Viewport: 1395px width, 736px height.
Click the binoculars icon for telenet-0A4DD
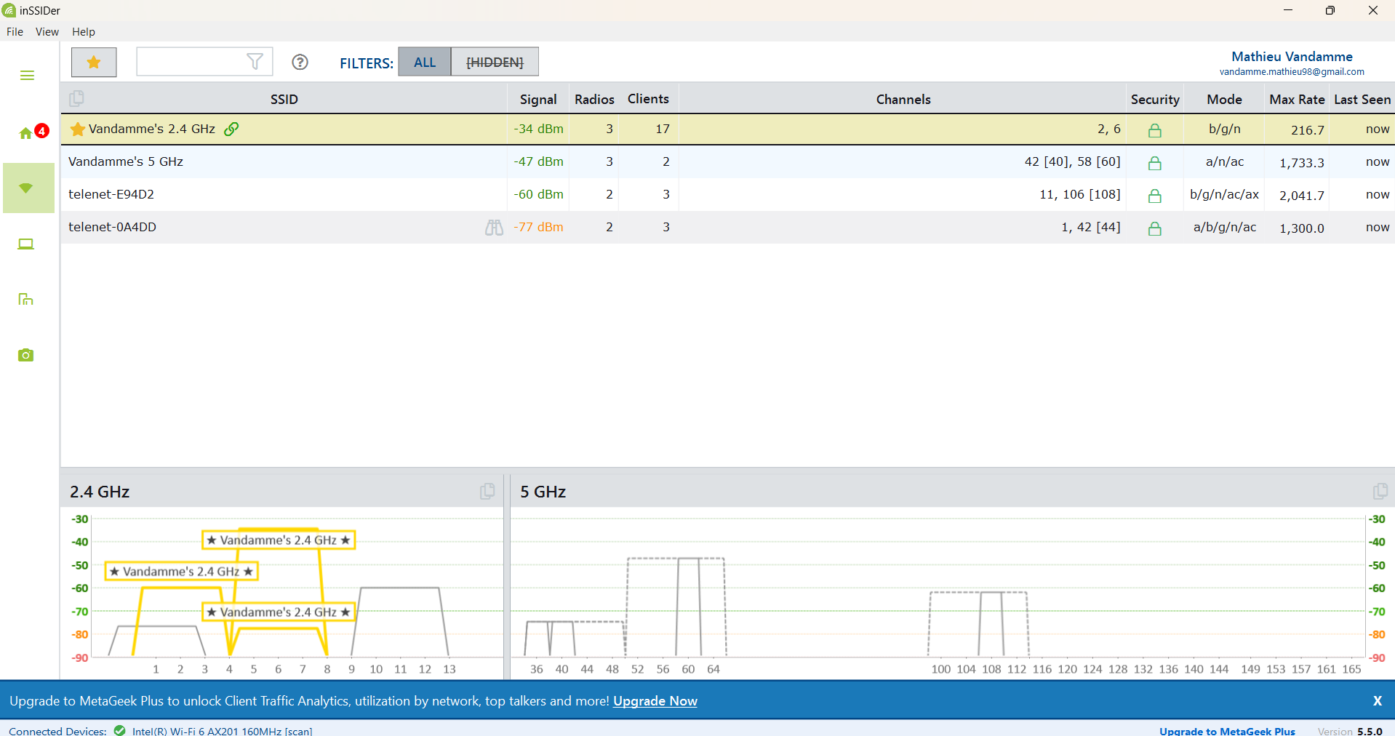point(494,228)
